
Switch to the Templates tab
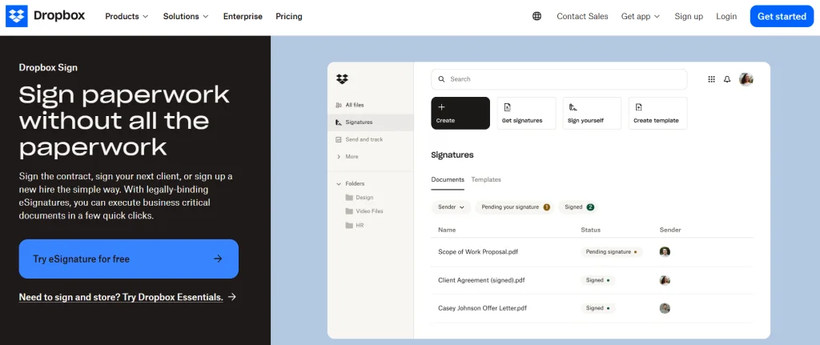coord(486,179)
